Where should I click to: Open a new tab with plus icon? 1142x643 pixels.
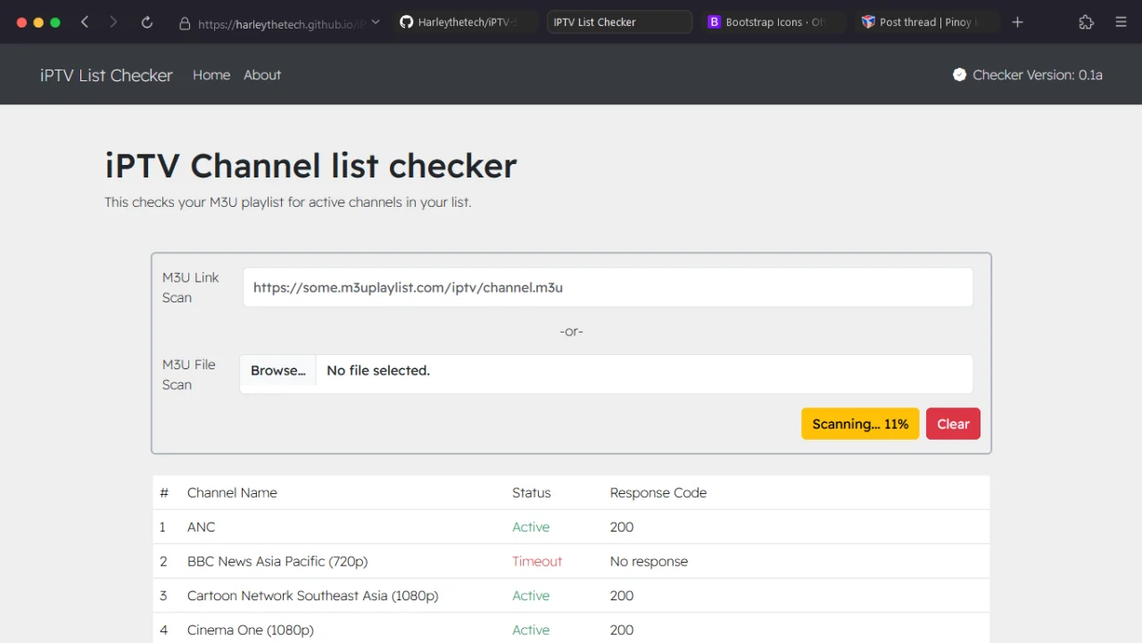coord(1018,22)
